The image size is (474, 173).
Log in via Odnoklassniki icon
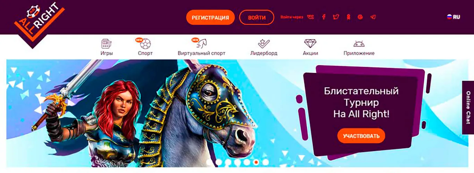pyautogui.click(x=348, y=17)
